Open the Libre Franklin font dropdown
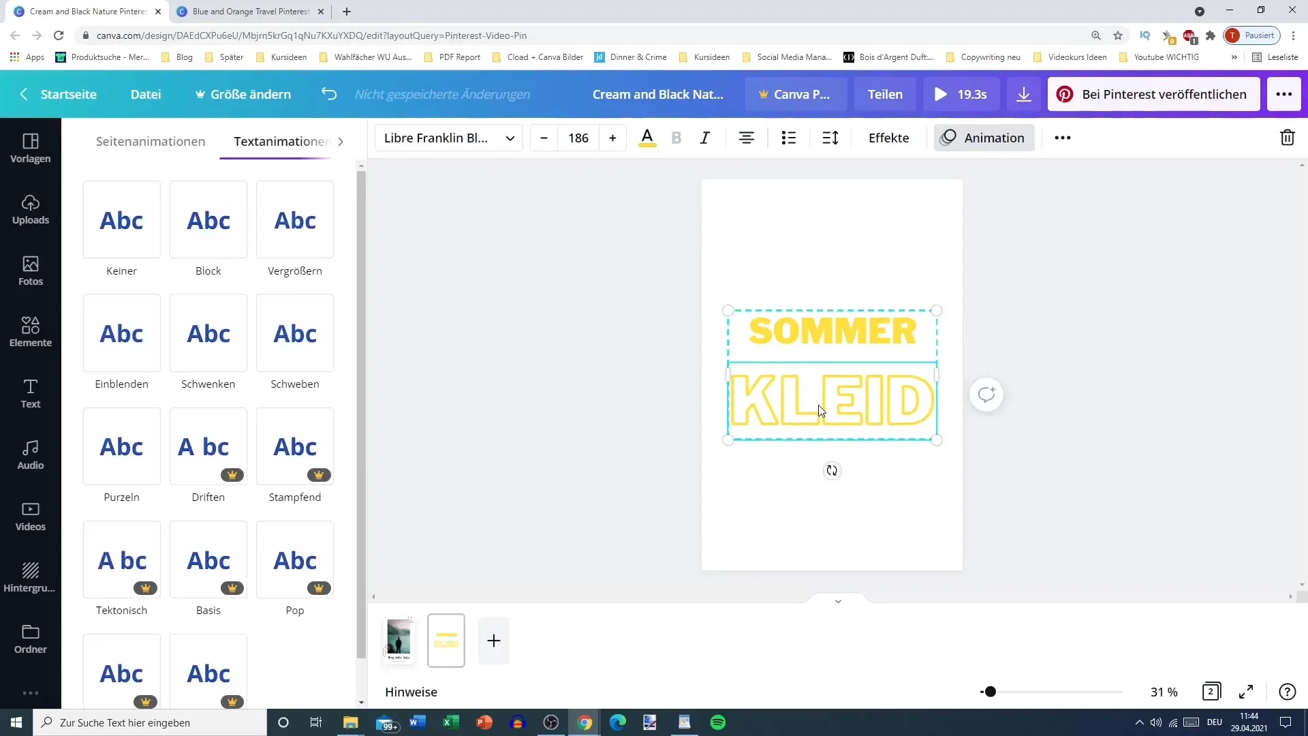 (x=449, y=138)
